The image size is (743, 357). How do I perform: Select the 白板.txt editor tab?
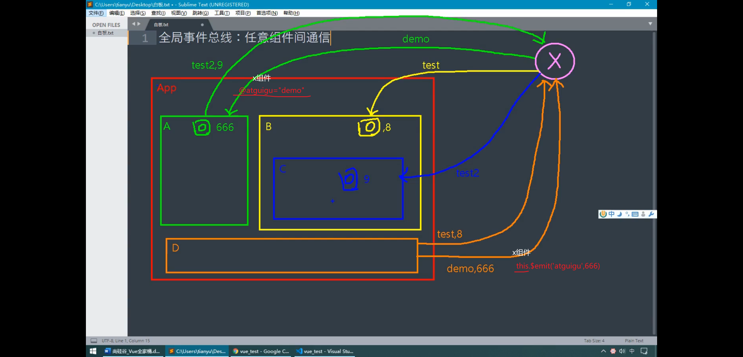pyautogui.click(x=178, y=24)
